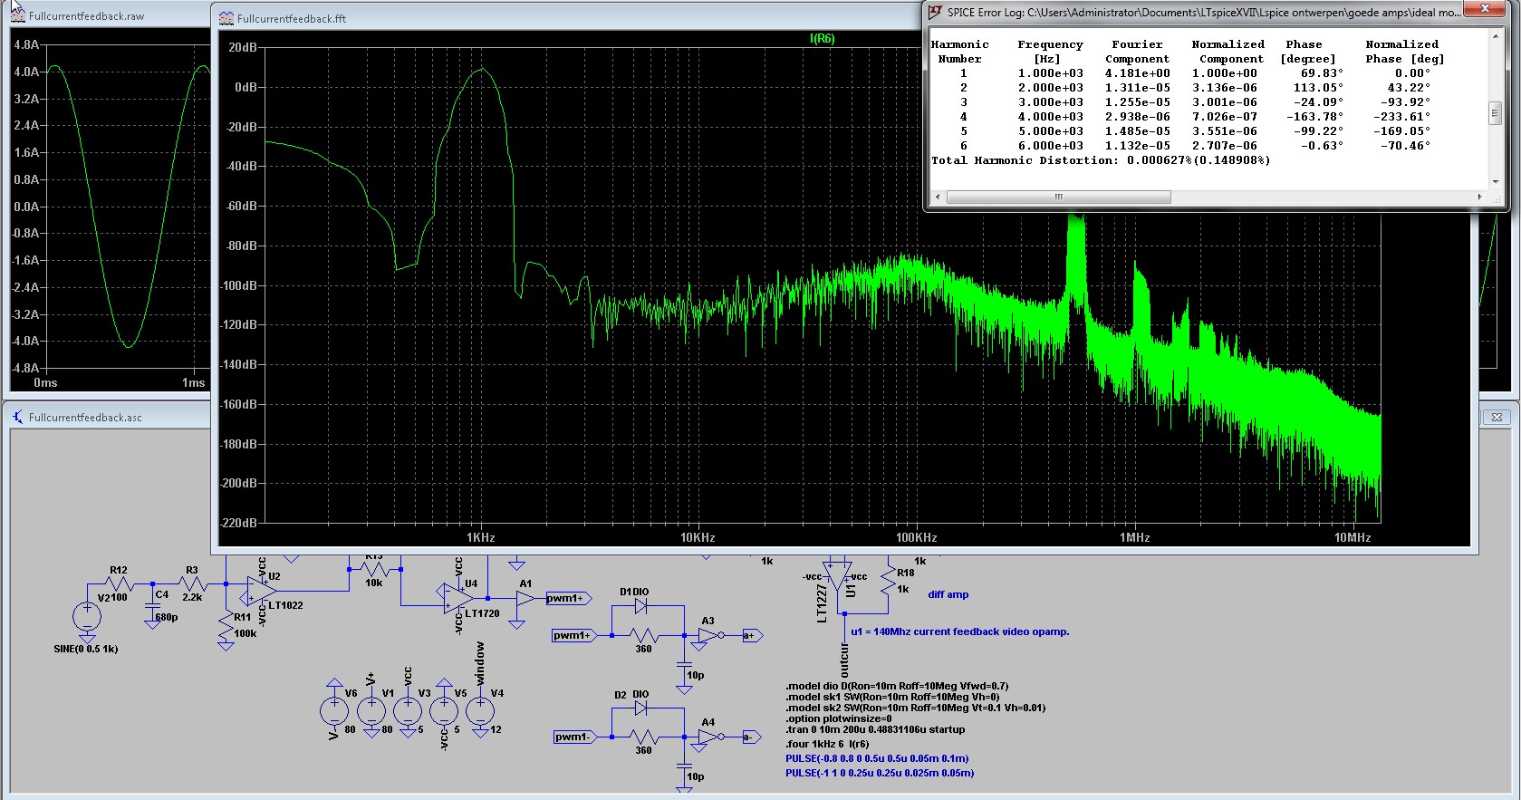Select diode D2 in the schematic

click(x=640, y=708)
